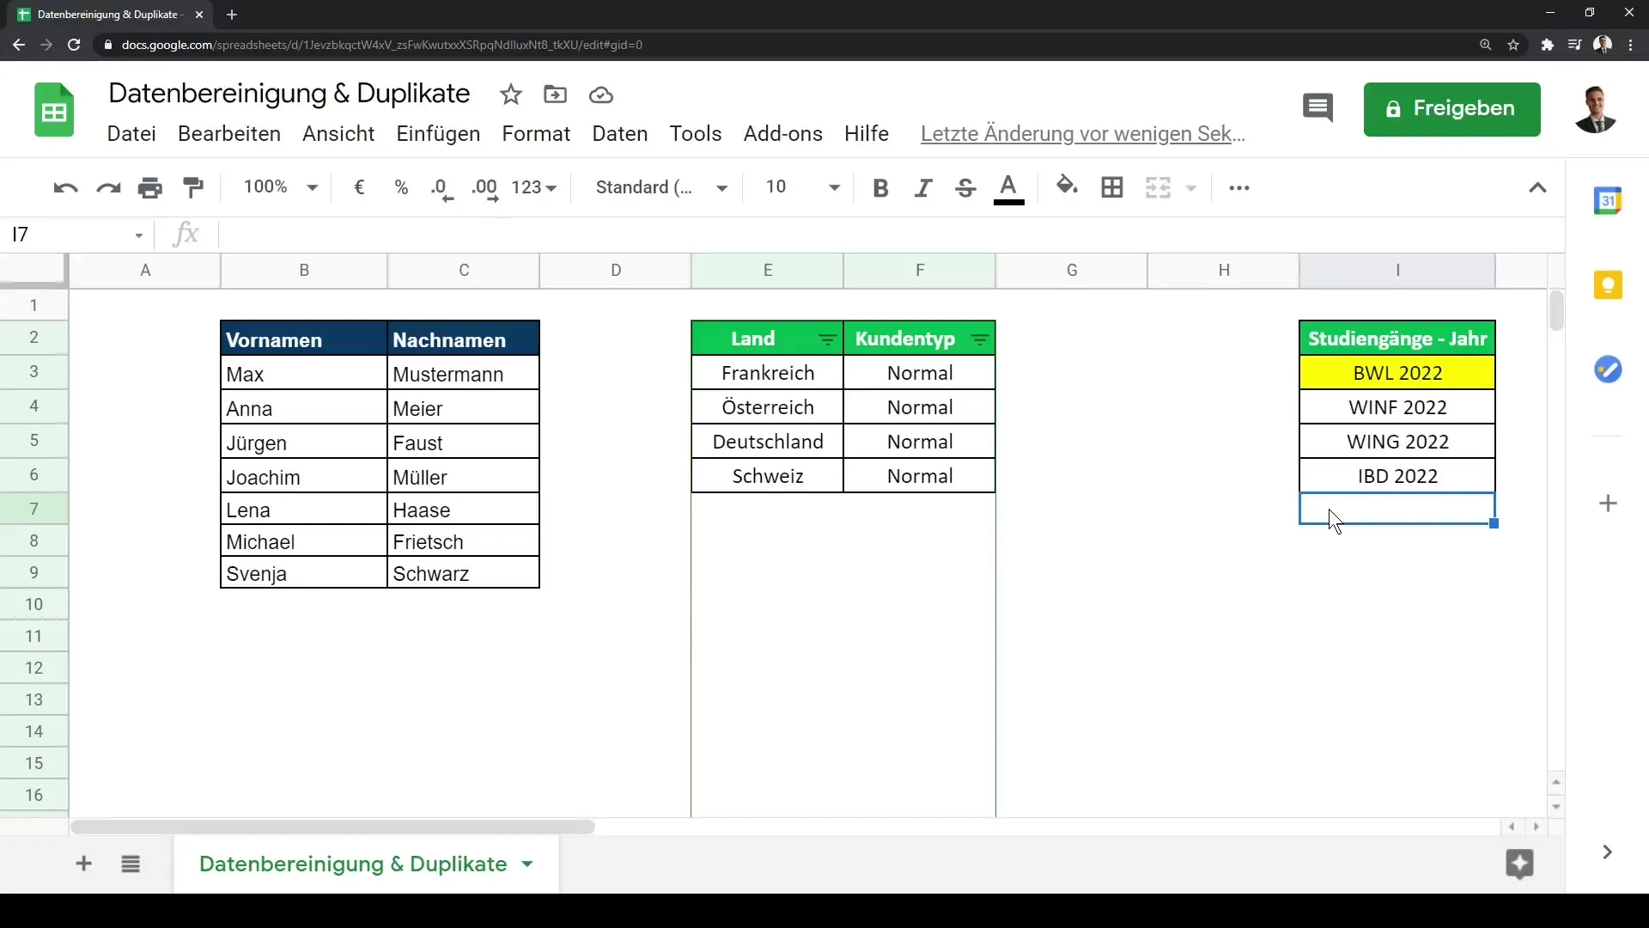This screenshot has width=1649, height=928.
Task: Select the yellow BWL 2022 cell
Action: (1397, 373)
